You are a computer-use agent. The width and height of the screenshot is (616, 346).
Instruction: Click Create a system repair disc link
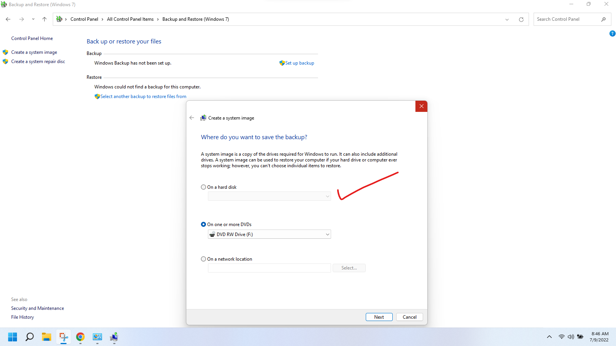point(38,62)
